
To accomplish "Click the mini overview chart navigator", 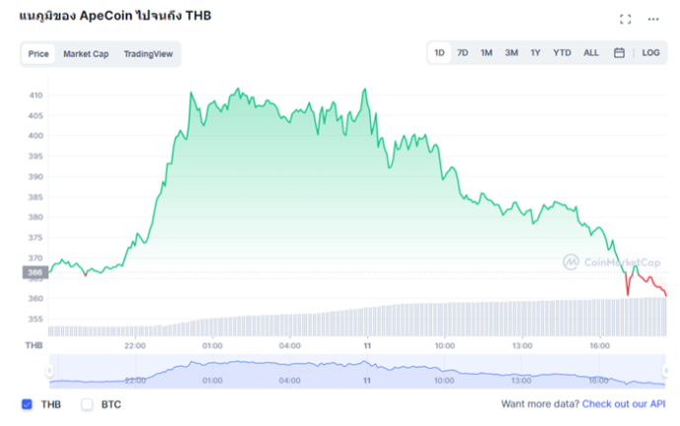I will pyautogui.click(x=355, y=373).
